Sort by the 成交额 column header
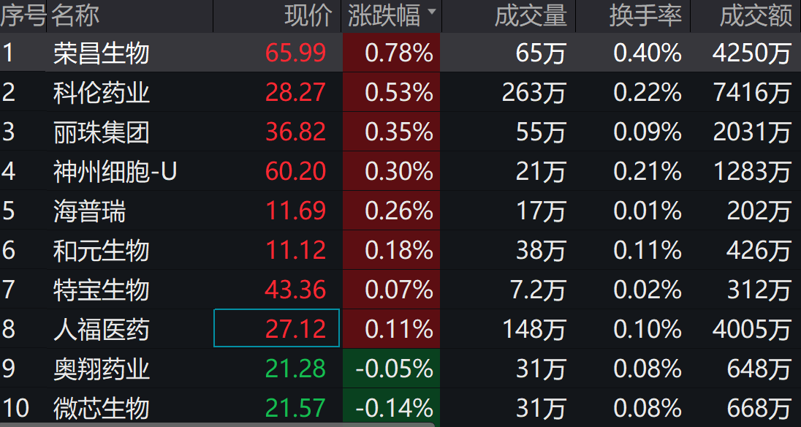801x427 pixels. pyautogui.click(x=756, y=16)
